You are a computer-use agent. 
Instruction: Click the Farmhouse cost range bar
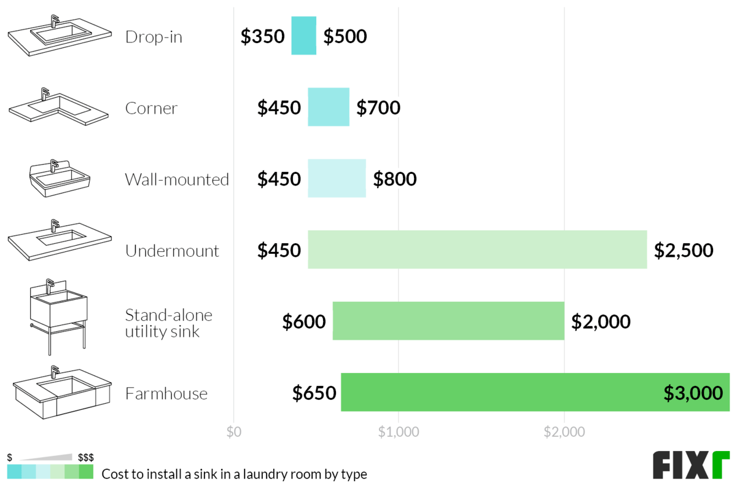tap(534, 392)
